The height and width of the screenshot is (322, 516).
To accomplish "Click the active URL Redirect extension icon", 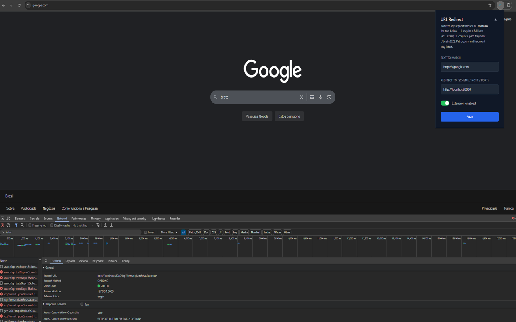I will 500,5.
